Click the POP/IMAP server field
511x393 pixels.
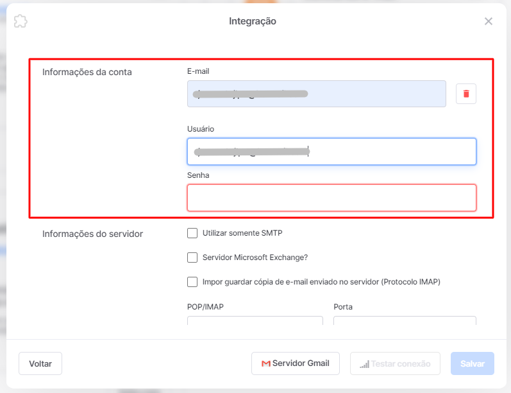(255, 320)
